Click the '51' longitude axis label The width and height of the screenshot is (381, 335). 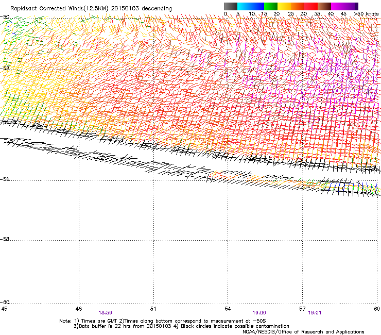[x=153, y=309]
